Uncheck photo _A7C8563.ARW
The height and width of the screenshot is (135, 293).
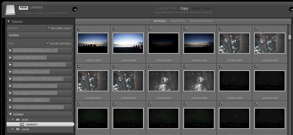tap(256, 66)
